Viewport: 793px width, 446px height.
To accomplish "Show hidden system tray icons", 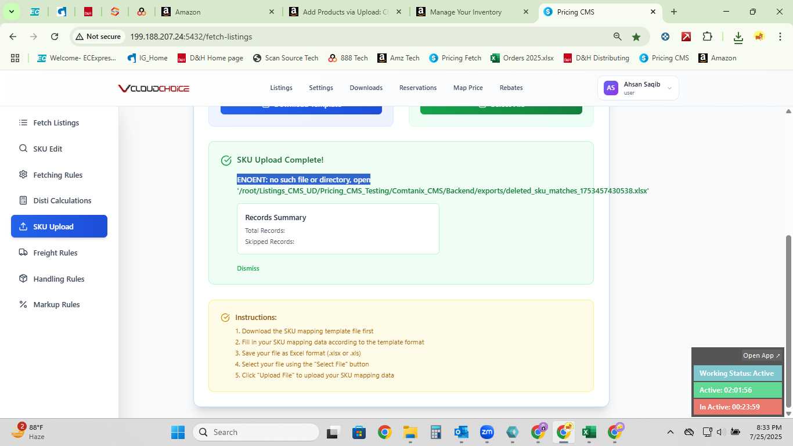I will pos(670,432).
